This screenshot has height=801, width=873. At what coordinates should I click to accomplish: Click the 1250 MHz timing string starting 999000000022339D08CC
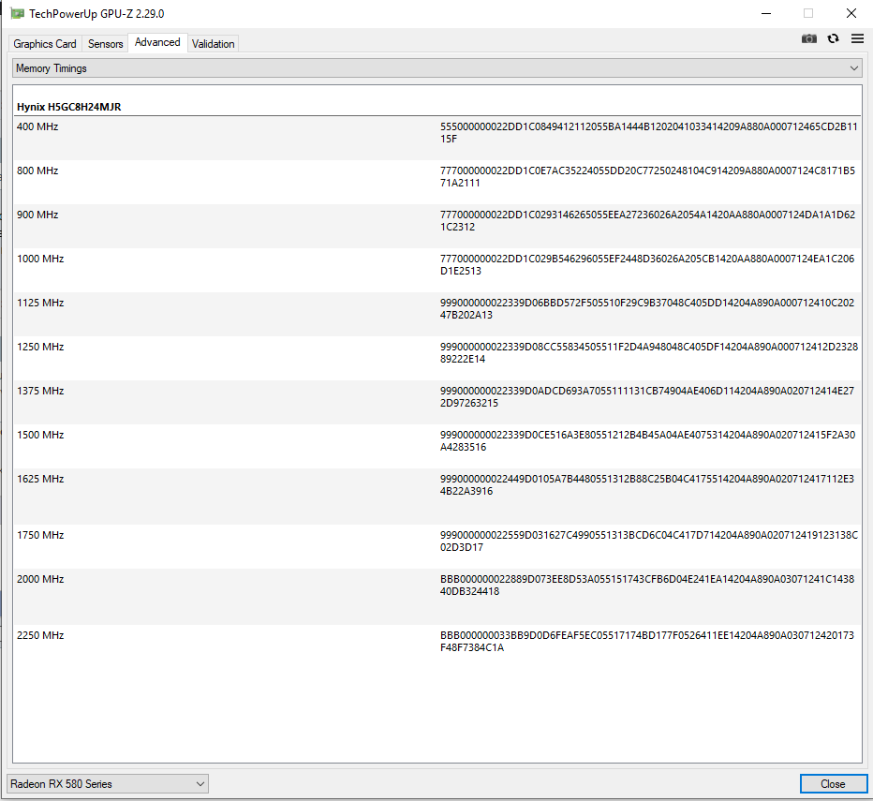click(x=649, y=352)
